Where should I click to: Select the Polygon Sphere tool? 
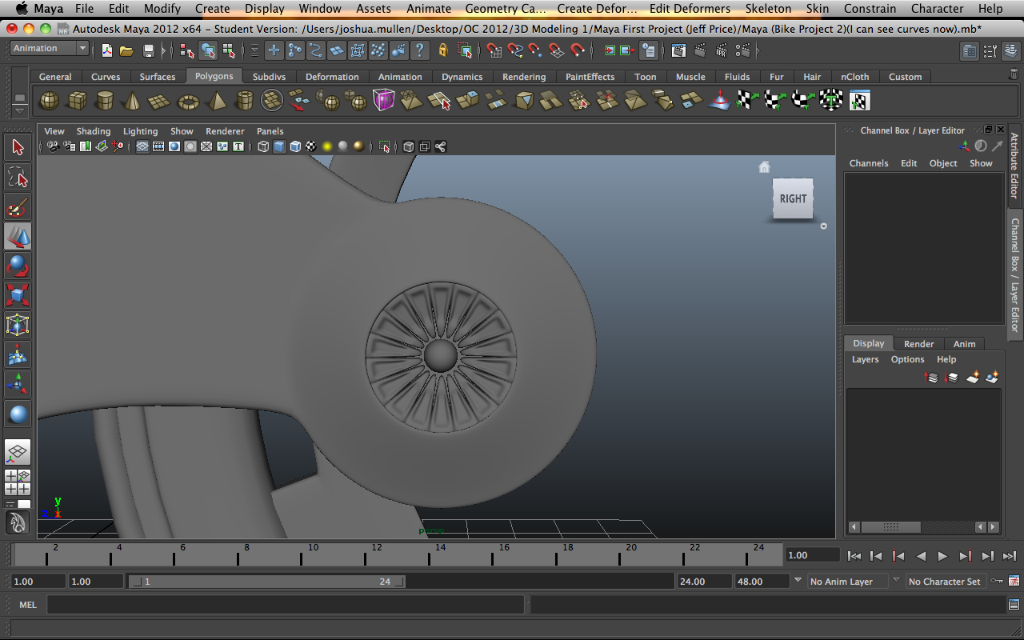coord(49,100)
